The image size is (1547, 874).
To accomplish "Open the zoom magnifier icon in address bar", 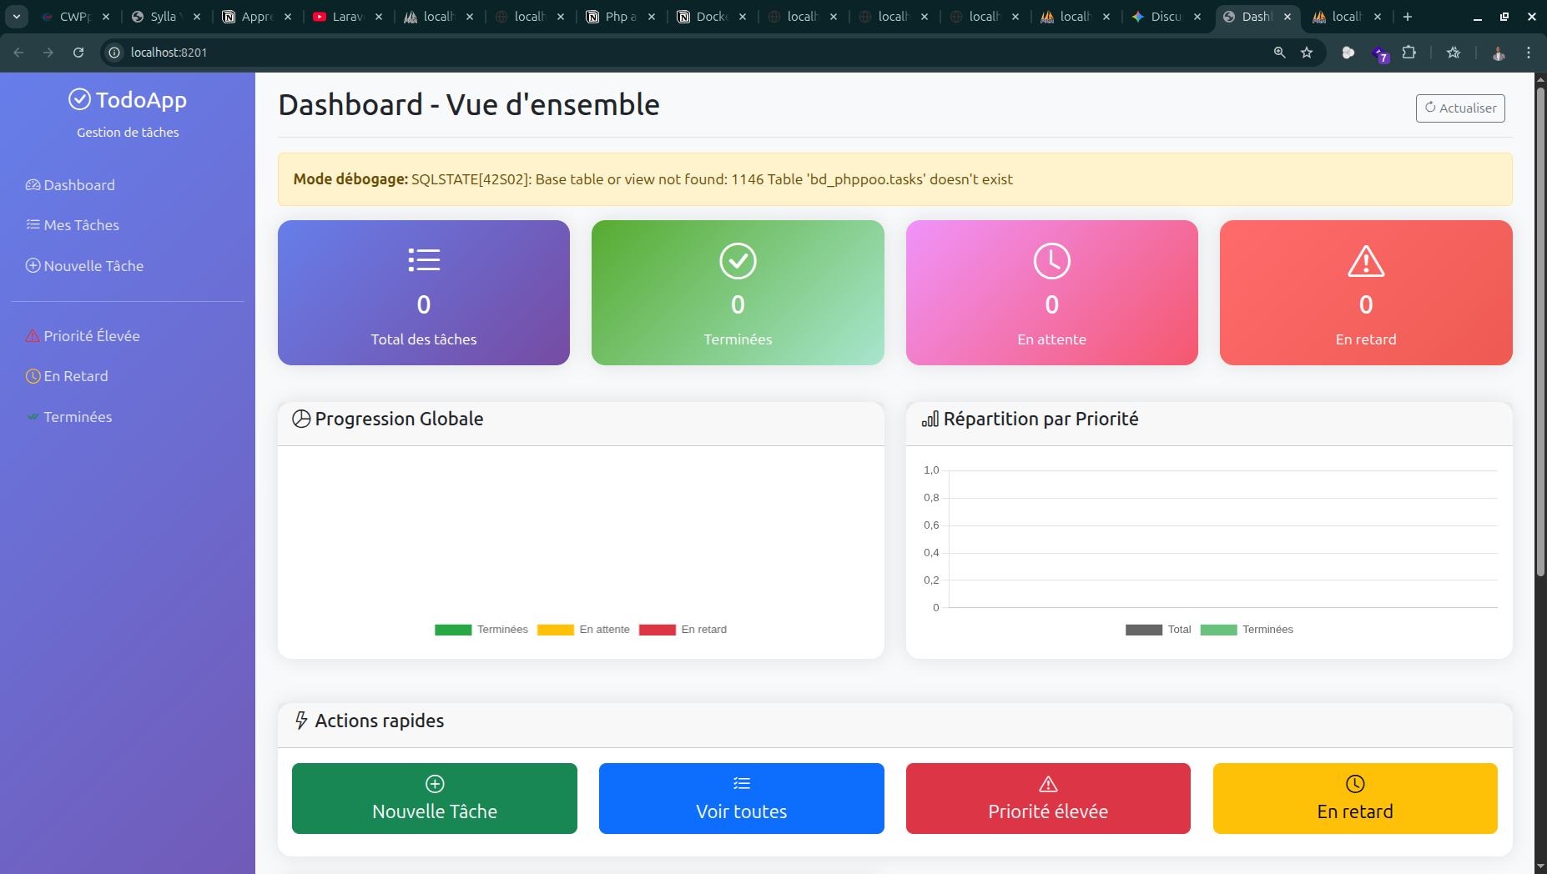I will click(1279, 53).
